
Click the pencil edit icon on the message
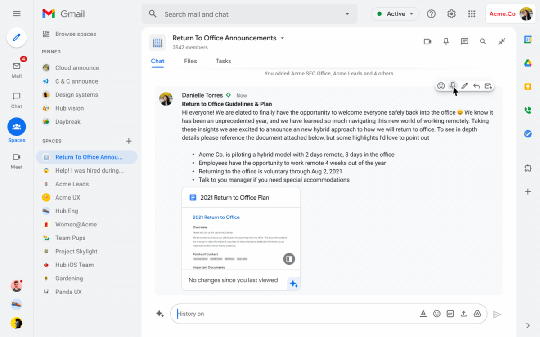point(465,86)
